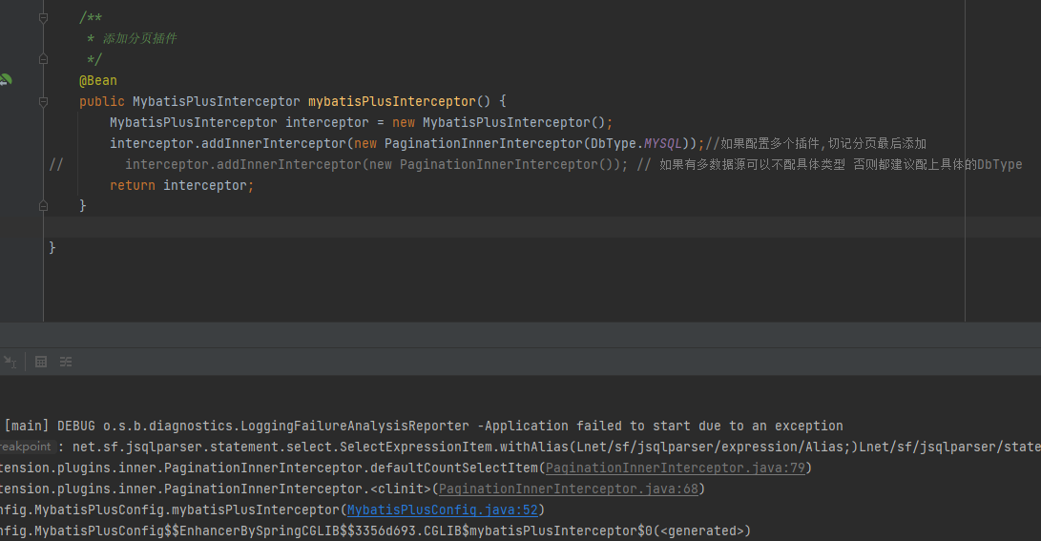1041x541 pixels.
Task: Click the 'reakpoint' label in the console
Action: [x=25, y=447]
